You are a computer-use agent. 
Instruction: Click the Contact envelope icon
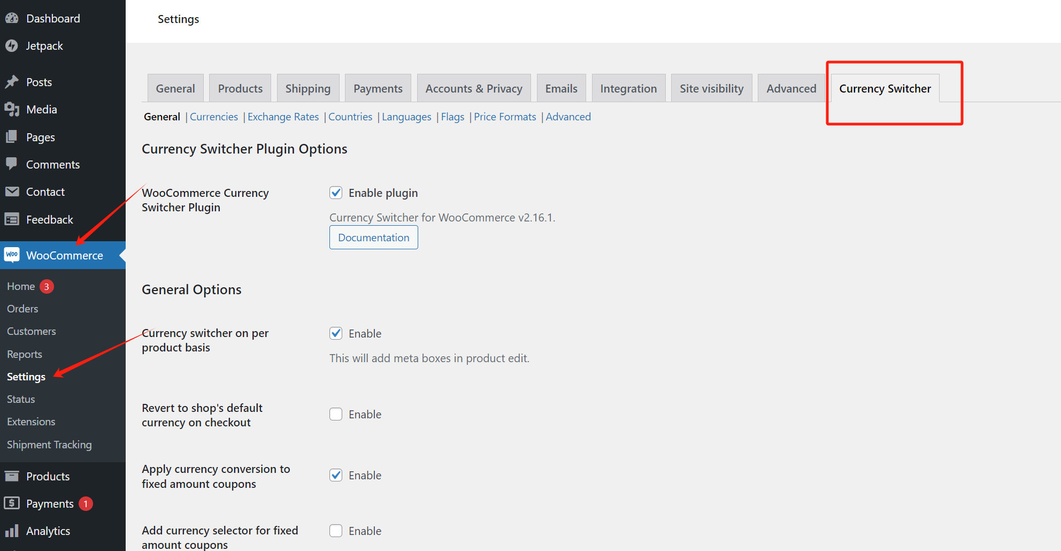coord(12,192)
